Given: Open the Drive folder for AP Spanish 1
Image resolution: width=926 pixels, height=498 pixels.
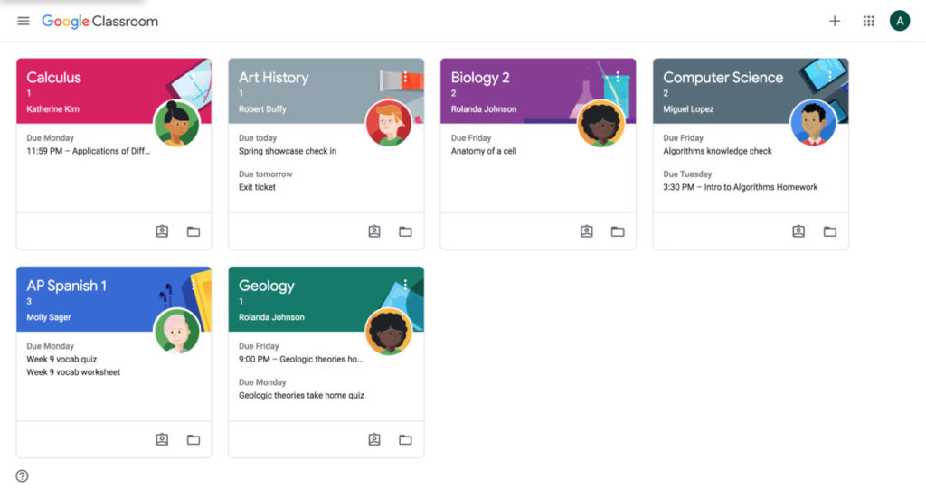Looking at the screenshot, I should (194, 439).
